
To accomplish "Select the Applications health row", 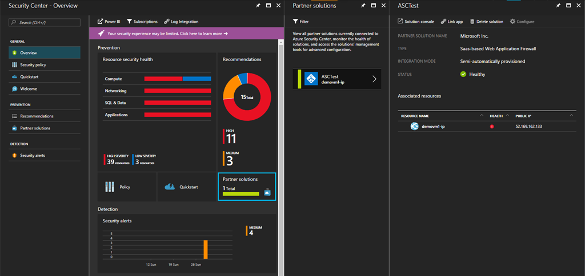I will point(157,115).
